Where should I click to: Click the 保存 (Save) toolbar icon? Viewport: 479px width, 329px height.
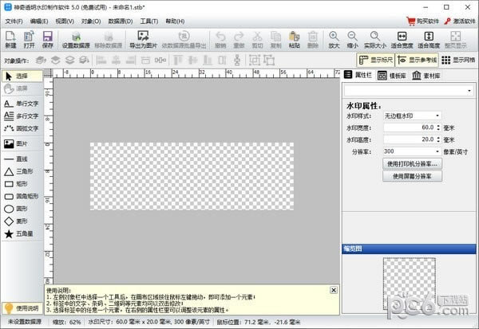[x=48, y=38]
